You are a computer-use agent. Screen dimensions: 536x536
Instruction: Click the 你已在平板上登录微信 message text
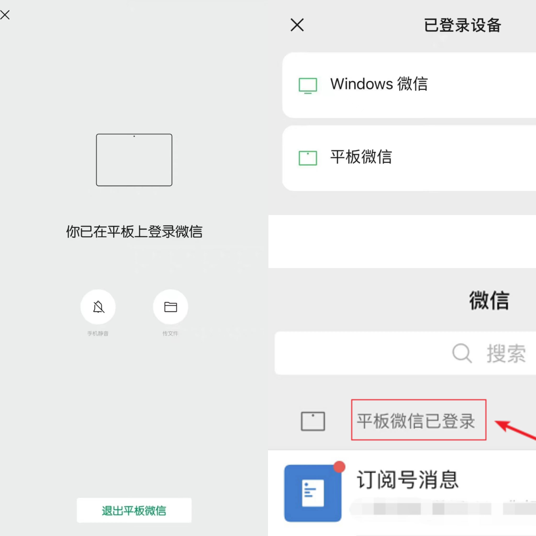(134, 231)
